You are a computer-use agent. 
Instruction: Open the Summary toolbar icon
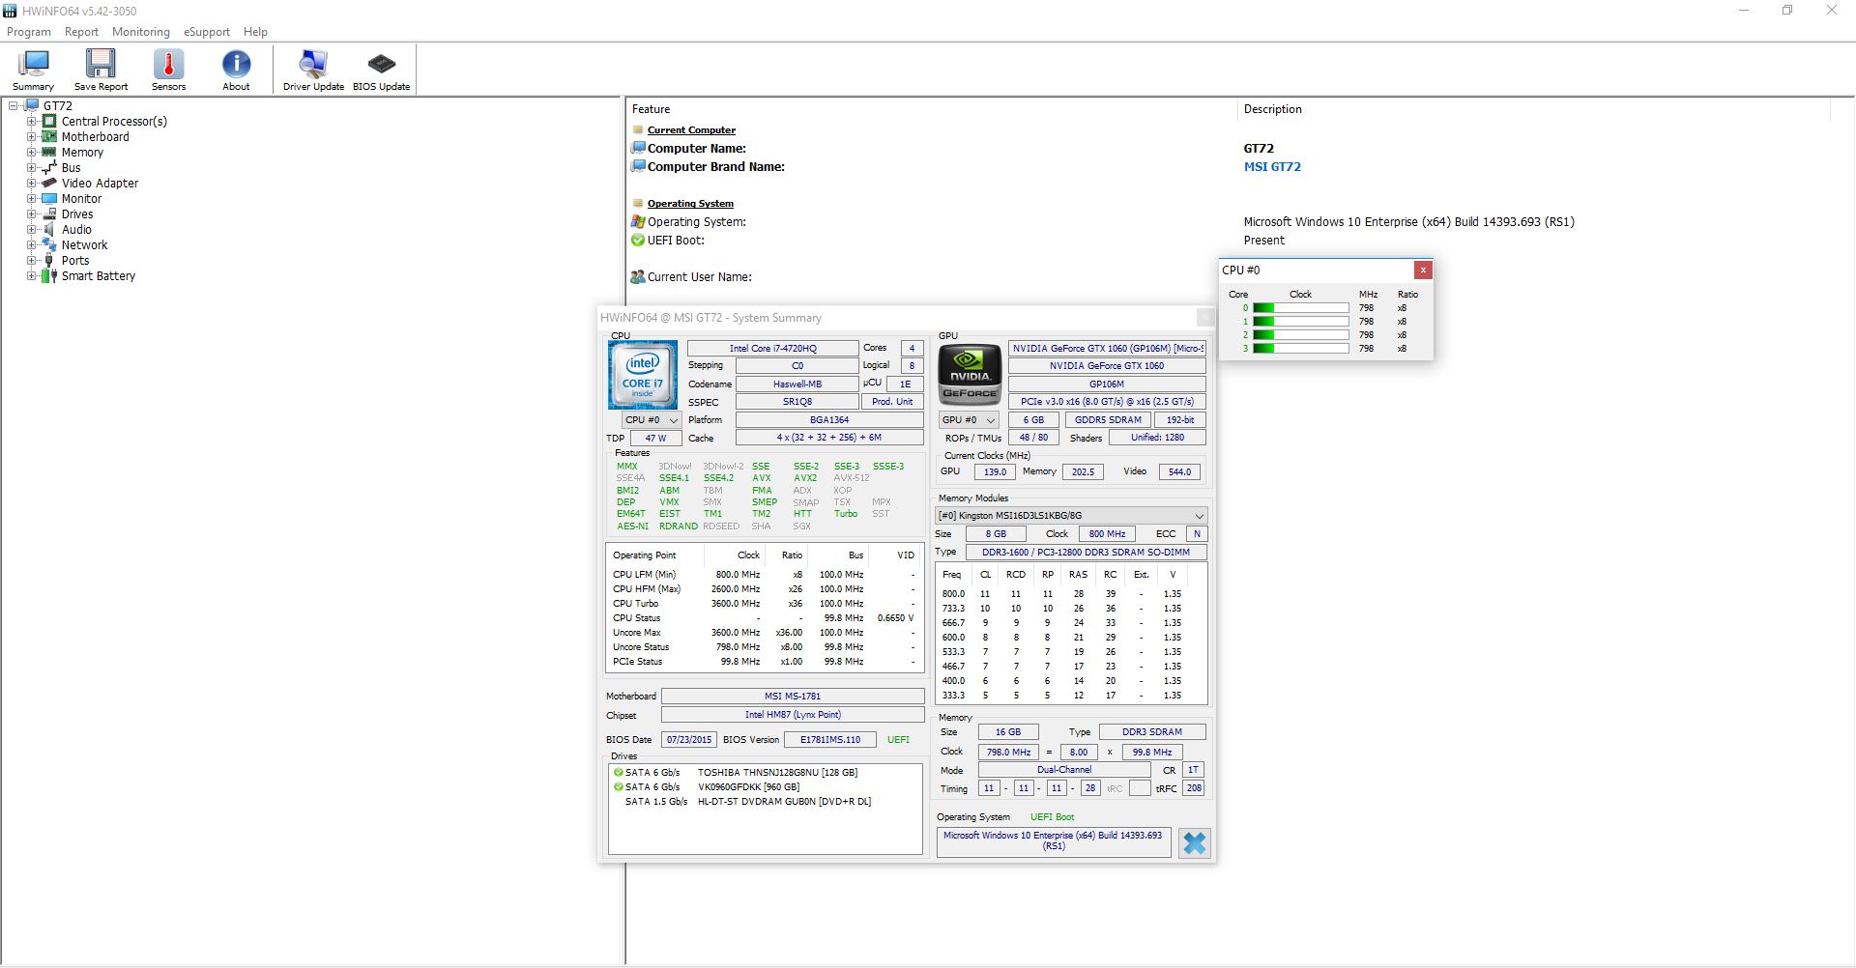34,64
